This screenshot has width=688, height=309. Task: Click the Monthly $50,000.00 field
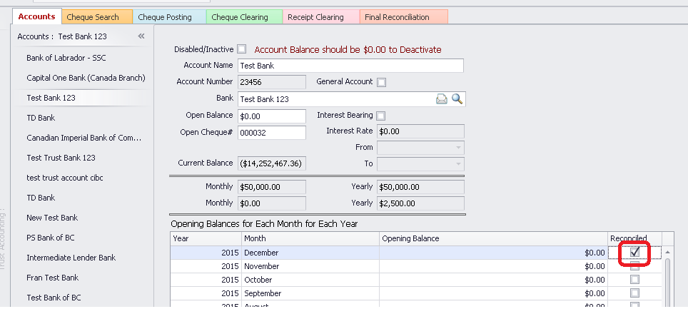(272, 187)
